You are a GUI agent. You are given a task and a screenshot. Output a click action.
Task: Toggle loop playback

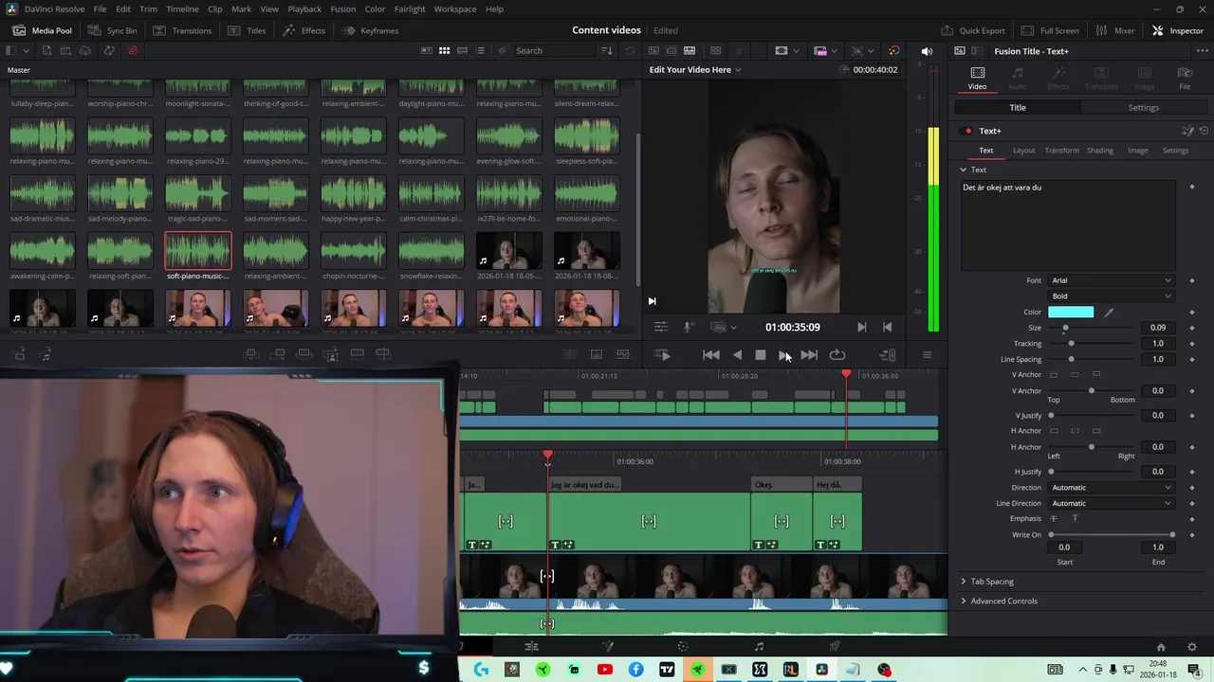[837, 355]
